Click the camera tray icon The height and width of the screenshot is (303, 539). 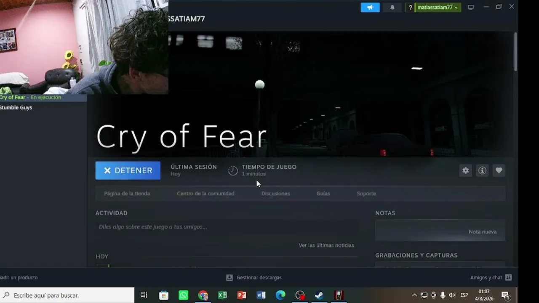433,295
